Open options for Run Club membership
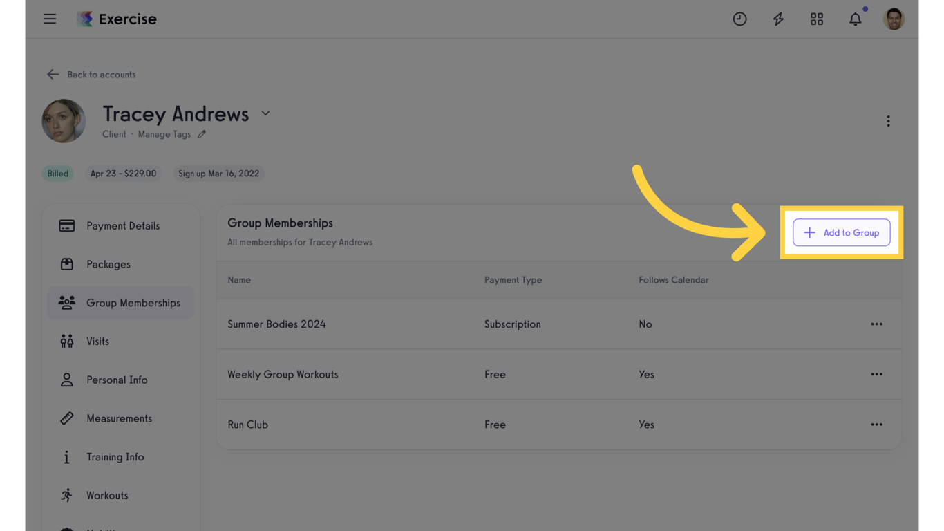The width and height of the screenshot is (944, 531). [876, 425]
